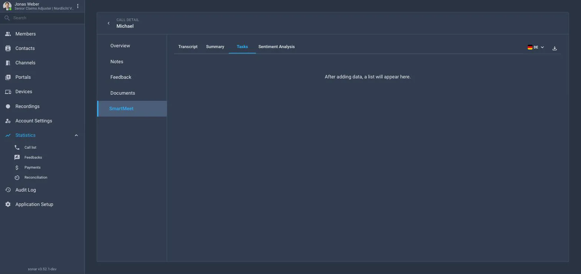581x274 pixels.
Task: Select the SmartMeet section
Action: pos(132,109)
